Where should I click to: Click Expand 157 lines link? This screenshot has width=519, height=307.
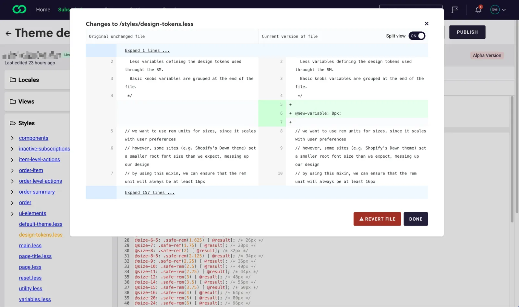coord(150,192)
